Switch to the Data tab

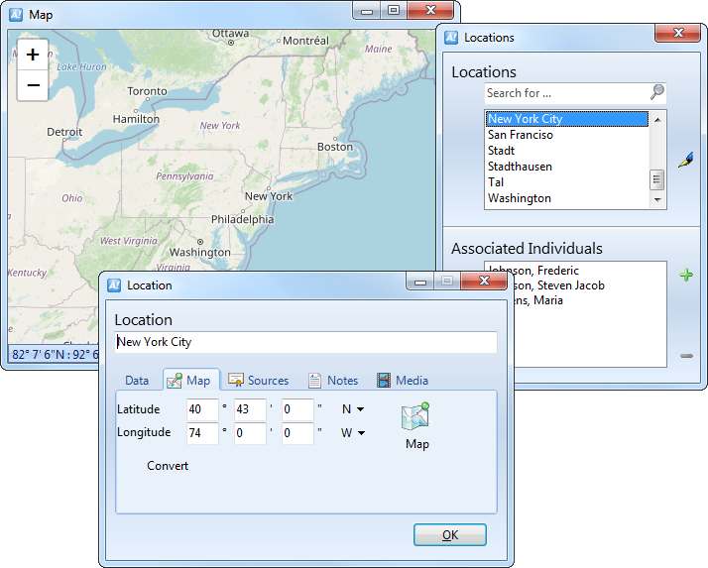[x=137, y=381]
